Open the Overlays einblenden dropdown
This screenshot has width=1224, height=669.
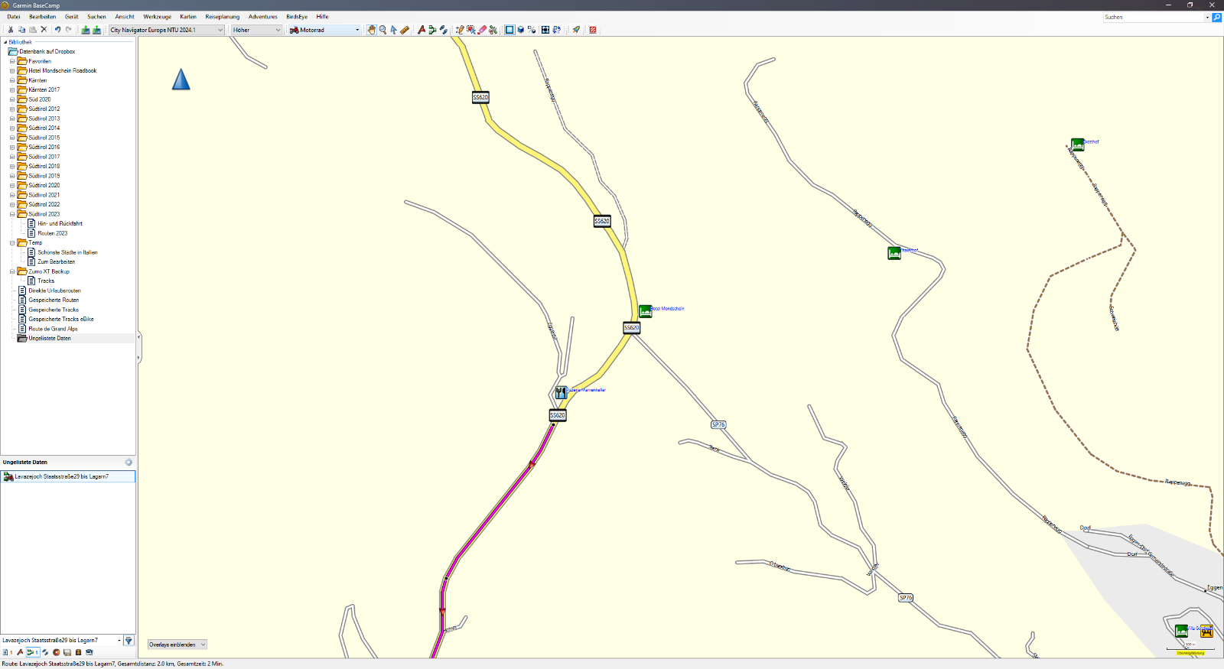tap(177, 645)
